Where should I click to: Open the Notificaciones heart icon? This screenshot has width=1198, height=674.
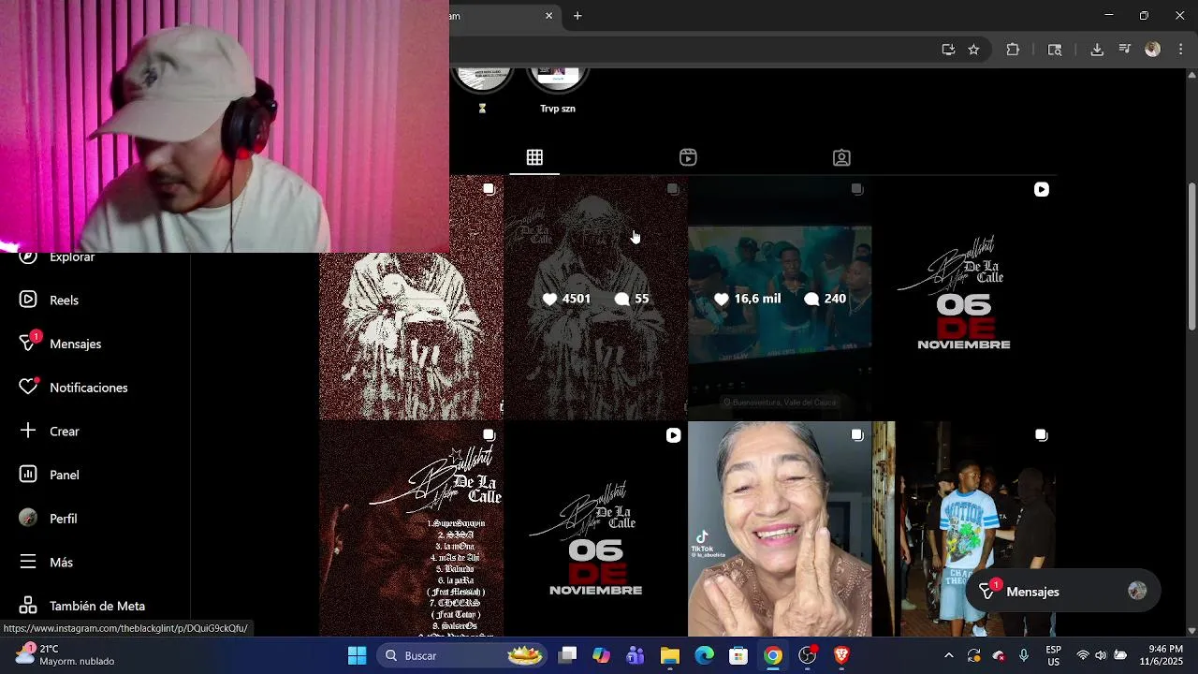coord(29,387)
